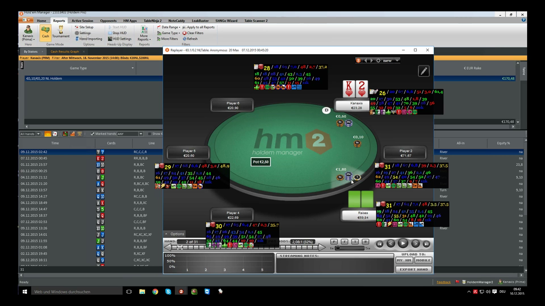The width and height of the screenshot is (545, 306).
Task: Click the colored grid matrix icon
Action: [x=65, y=134]
